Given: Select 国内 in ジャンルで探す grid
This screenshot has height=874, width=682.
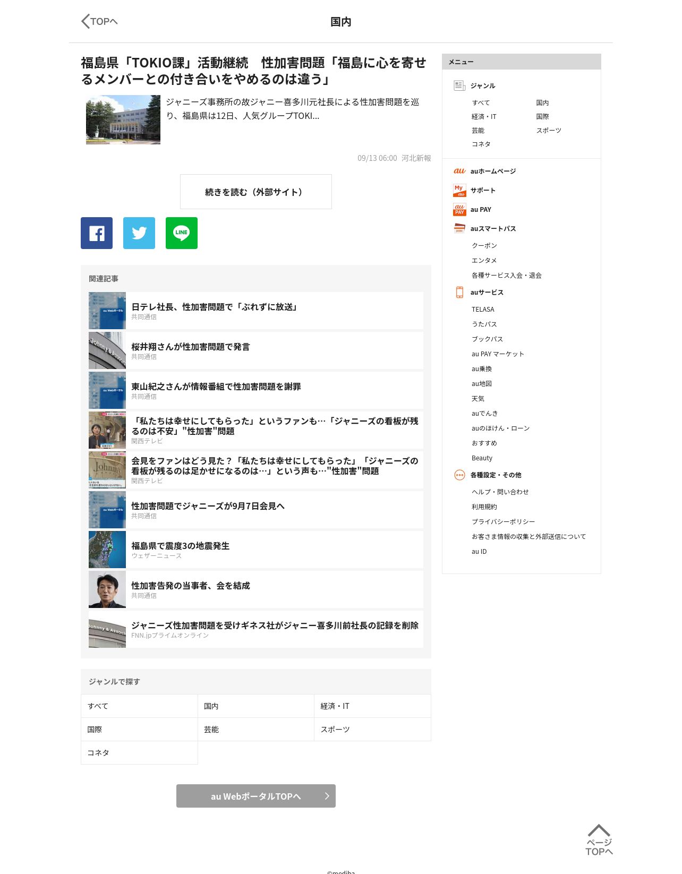Looking at the screenshot, I should click(256, 706).
